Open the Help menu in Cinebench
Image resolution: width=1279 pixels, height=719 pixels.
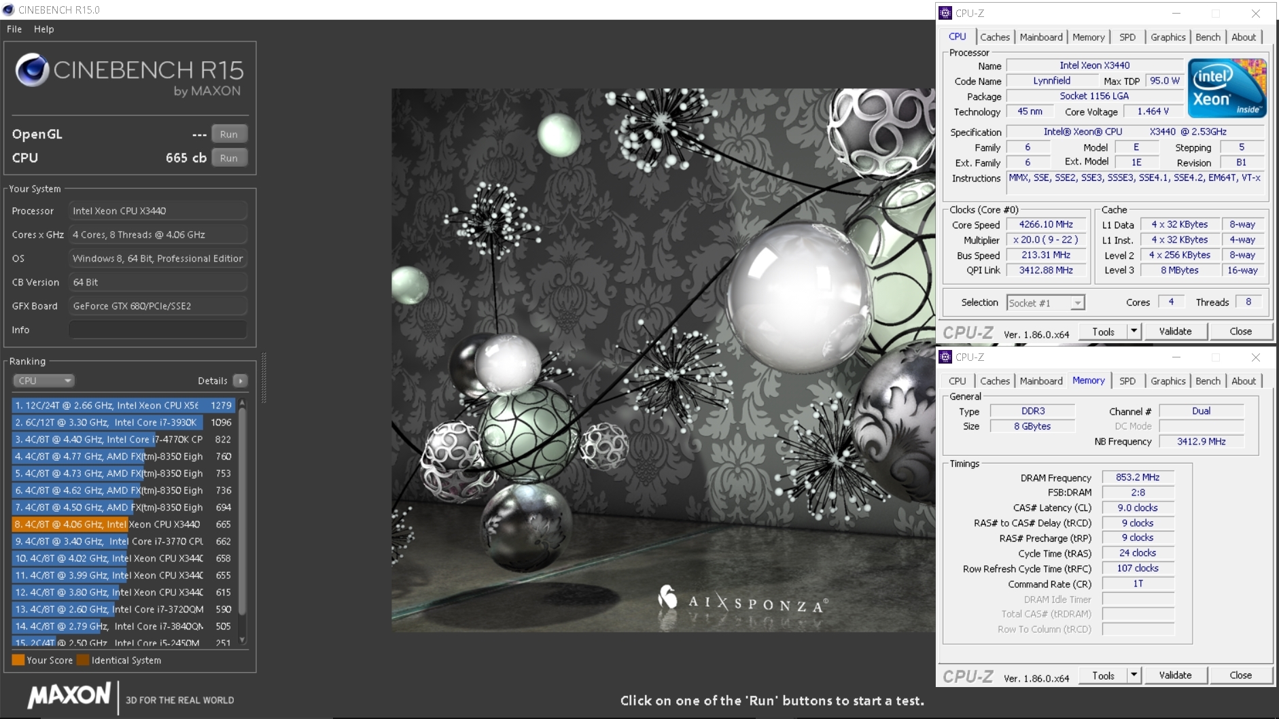coord(44,29)
